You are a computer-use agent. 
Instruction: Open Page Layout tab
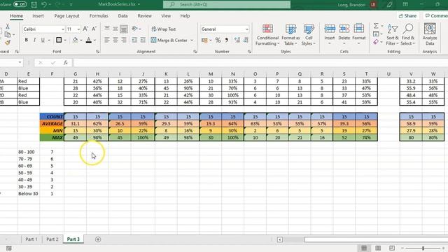67,16
